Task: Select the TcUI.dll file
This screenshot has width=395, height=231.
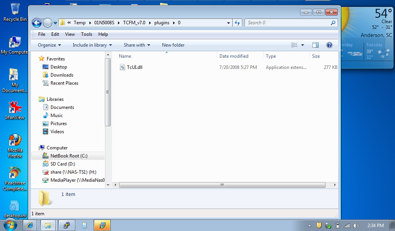Action: pos(135,67)
